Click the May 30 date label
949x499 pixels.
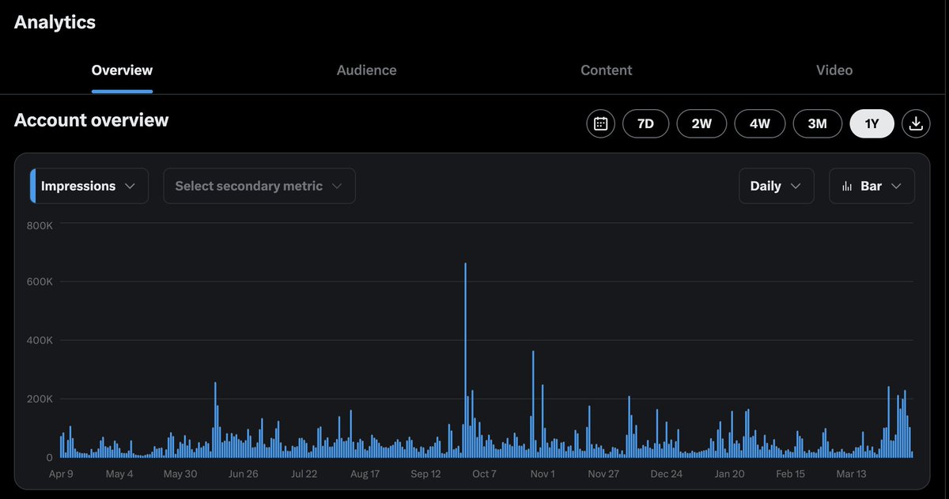pos(180,474)
